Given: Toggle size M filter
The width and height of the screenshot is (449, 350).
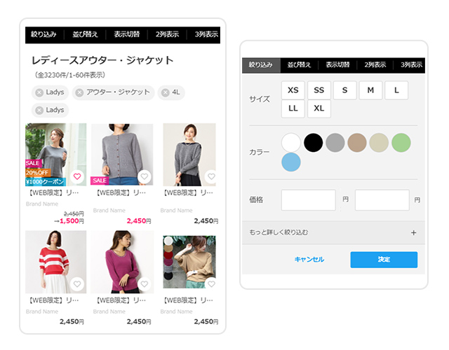Looking at the screenshot, I should tap(370, 90).
